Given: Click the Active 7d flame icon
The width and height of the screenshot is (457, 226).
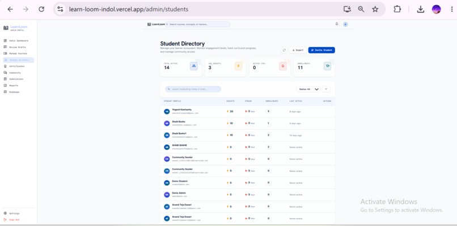Looking at the screenshot, I should coord(283,66).
